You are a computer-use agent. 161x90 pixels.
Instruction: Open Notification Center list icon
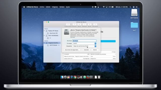[137, 7]
